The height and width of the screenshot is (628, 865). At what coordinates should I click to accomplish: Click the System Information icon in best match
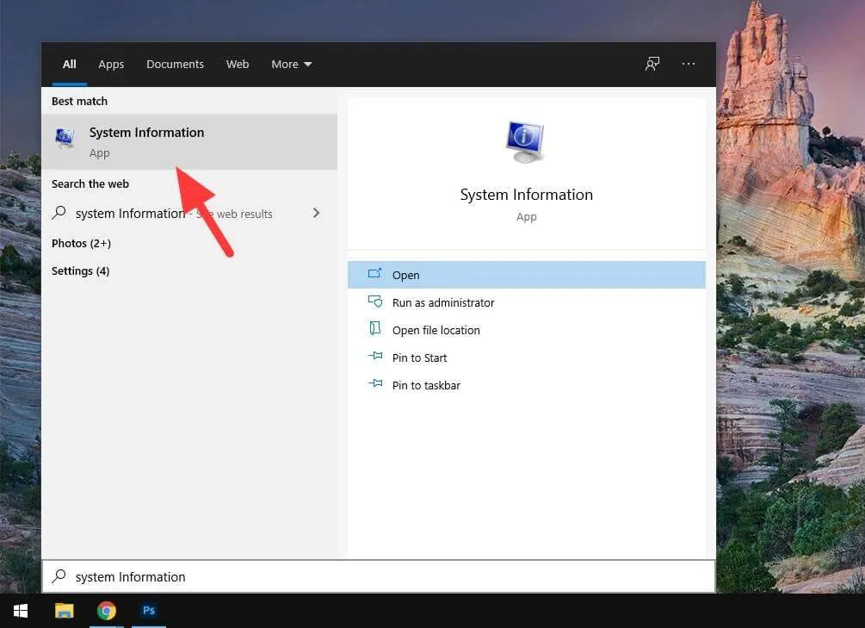(x=65, y=138)
